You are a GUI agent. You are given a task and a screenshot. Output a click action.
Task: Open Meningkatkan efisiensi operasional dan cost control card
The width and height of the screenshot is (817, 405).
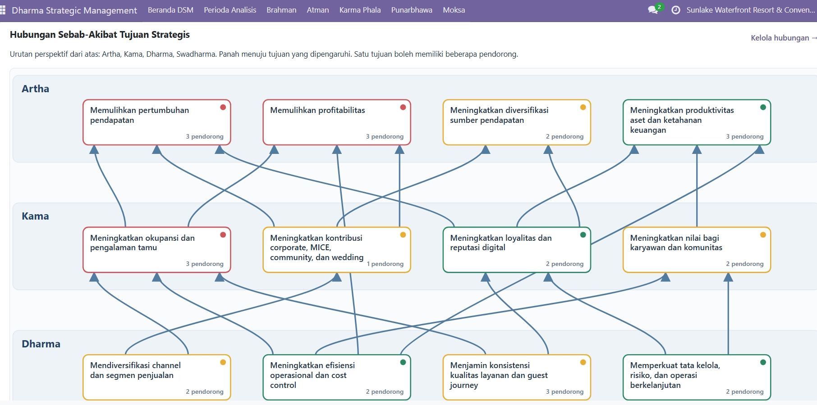tap(337, 377)
